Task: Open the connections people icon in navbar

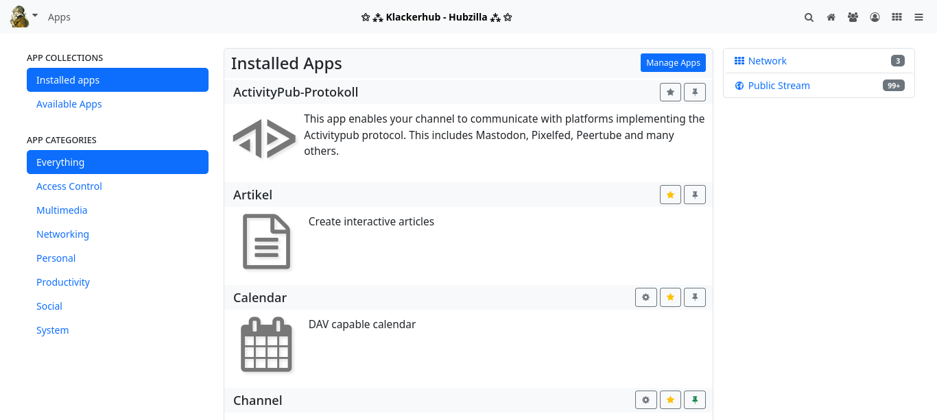Action: point(853,17)
